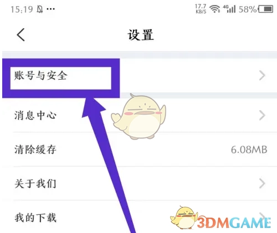The image size is (277, 233).
Task: Tap the Wi-Fi signal icon
Action: coord(215,9)
